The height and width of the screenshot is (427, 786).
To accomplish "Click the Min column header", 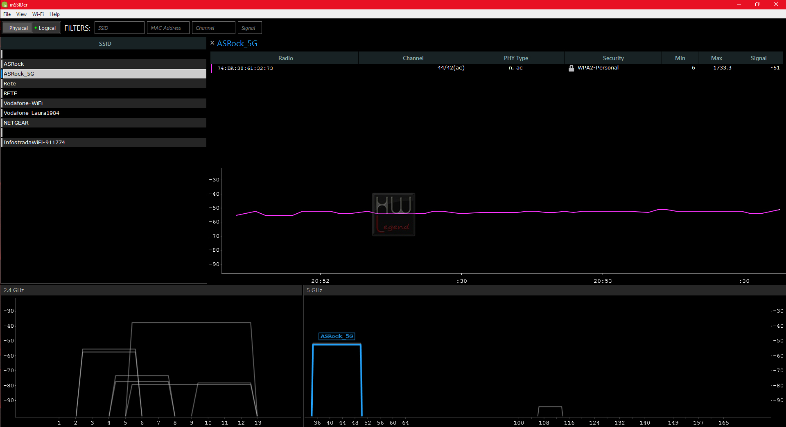I will point(680,58).
